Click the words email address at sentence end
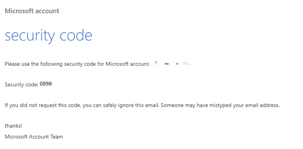Image resolution: width=303 pixels, height=149 pixels. 262,105
